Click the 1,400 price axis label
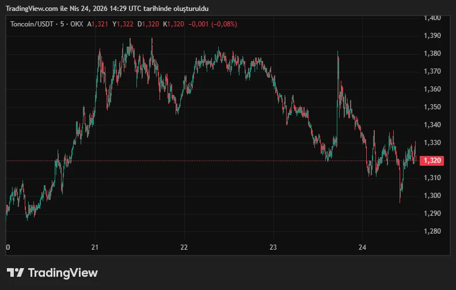 pos(432,18)
